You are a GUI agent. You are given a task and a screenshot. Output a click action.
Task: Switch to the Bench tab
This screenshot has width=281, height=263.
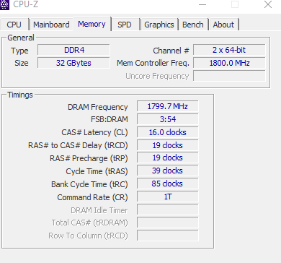tap(193, 25)
